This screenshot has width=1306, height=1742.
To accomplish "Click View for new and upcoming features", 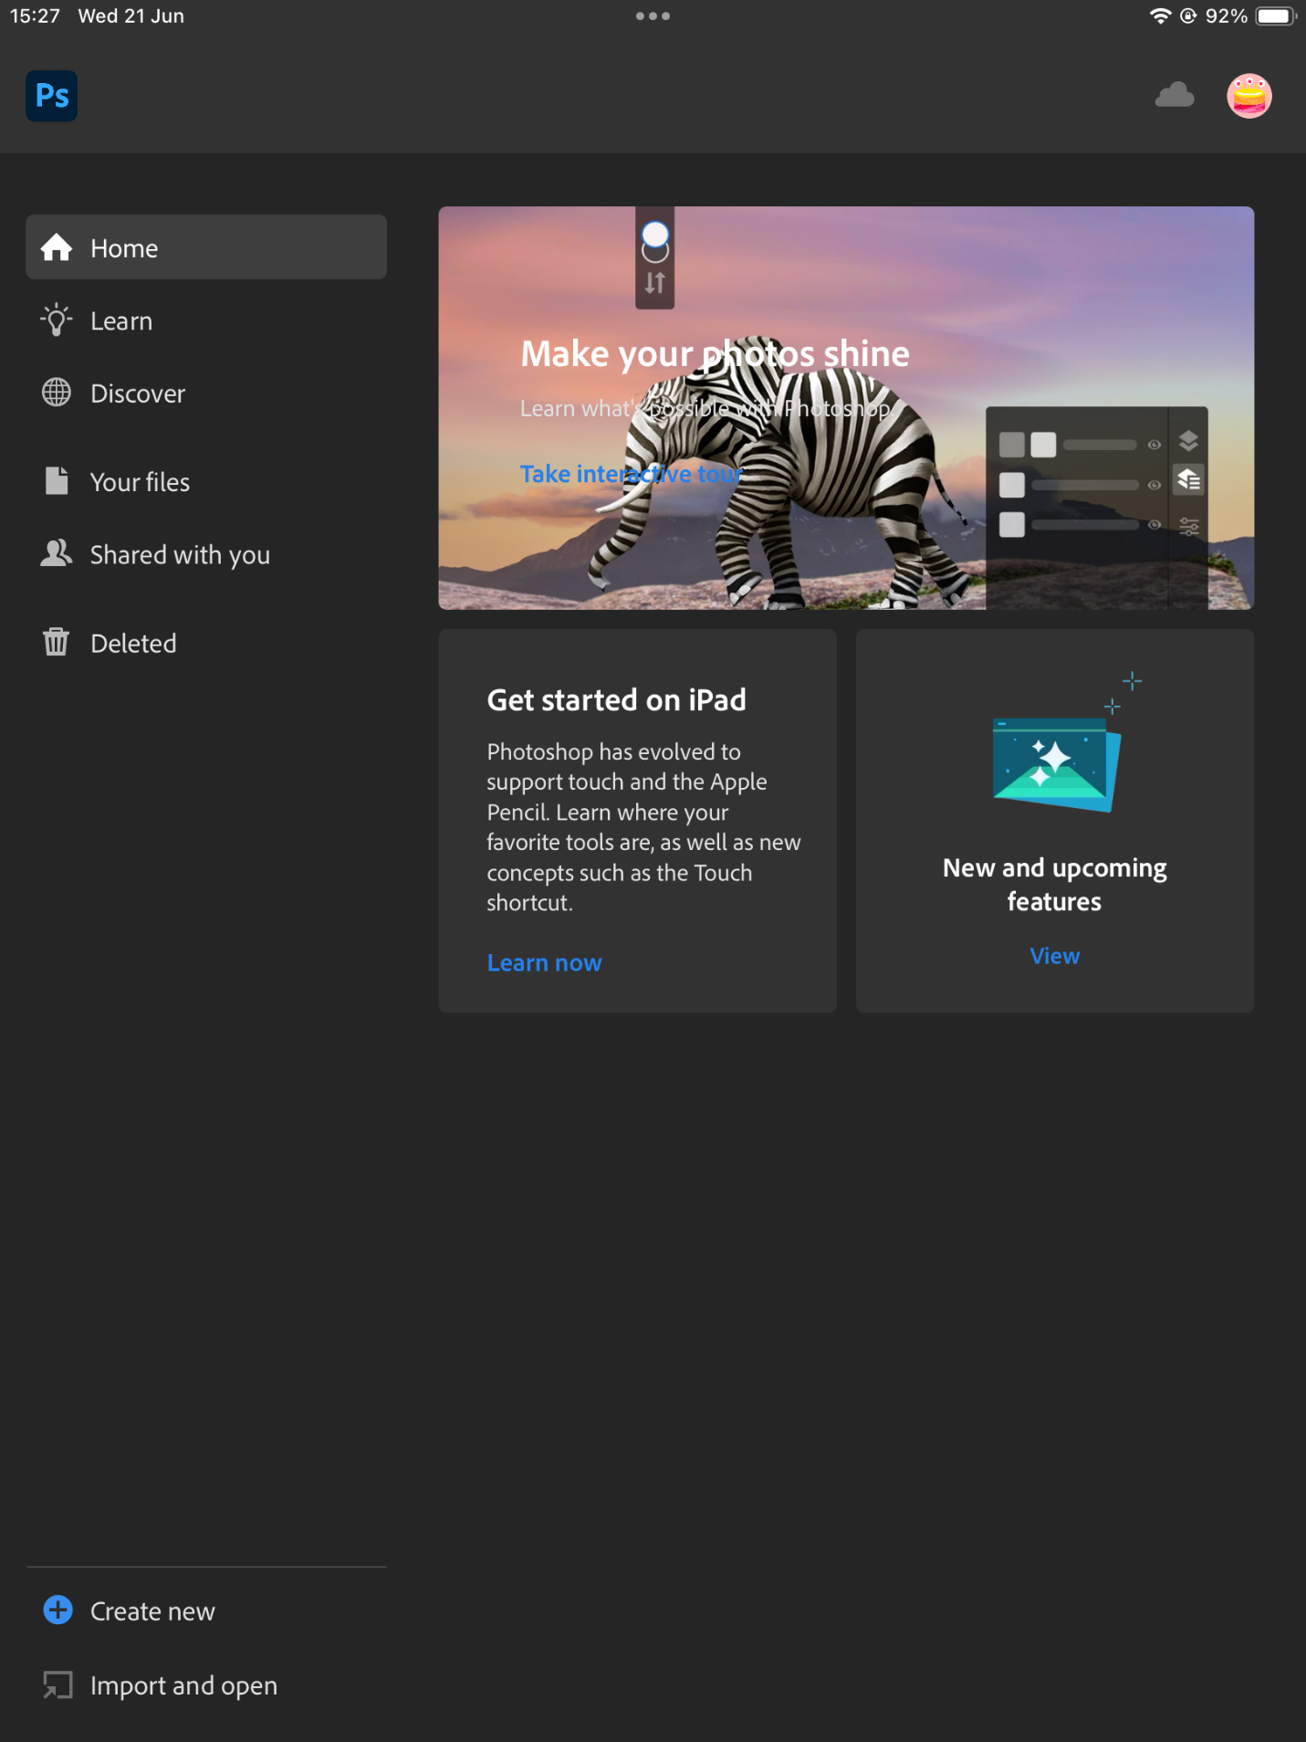I will click(1054, 956).
